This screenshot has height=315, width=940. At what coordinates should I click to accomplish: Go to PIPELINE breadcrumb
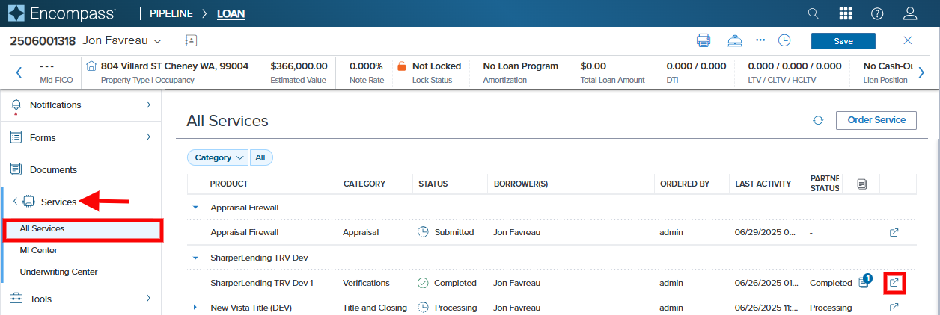(x=171, y=13)
